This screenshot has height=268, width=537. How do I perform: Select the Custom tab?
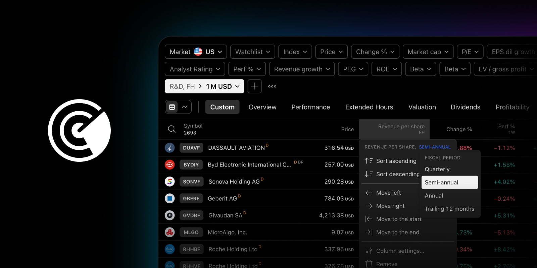tap(222, 107)
